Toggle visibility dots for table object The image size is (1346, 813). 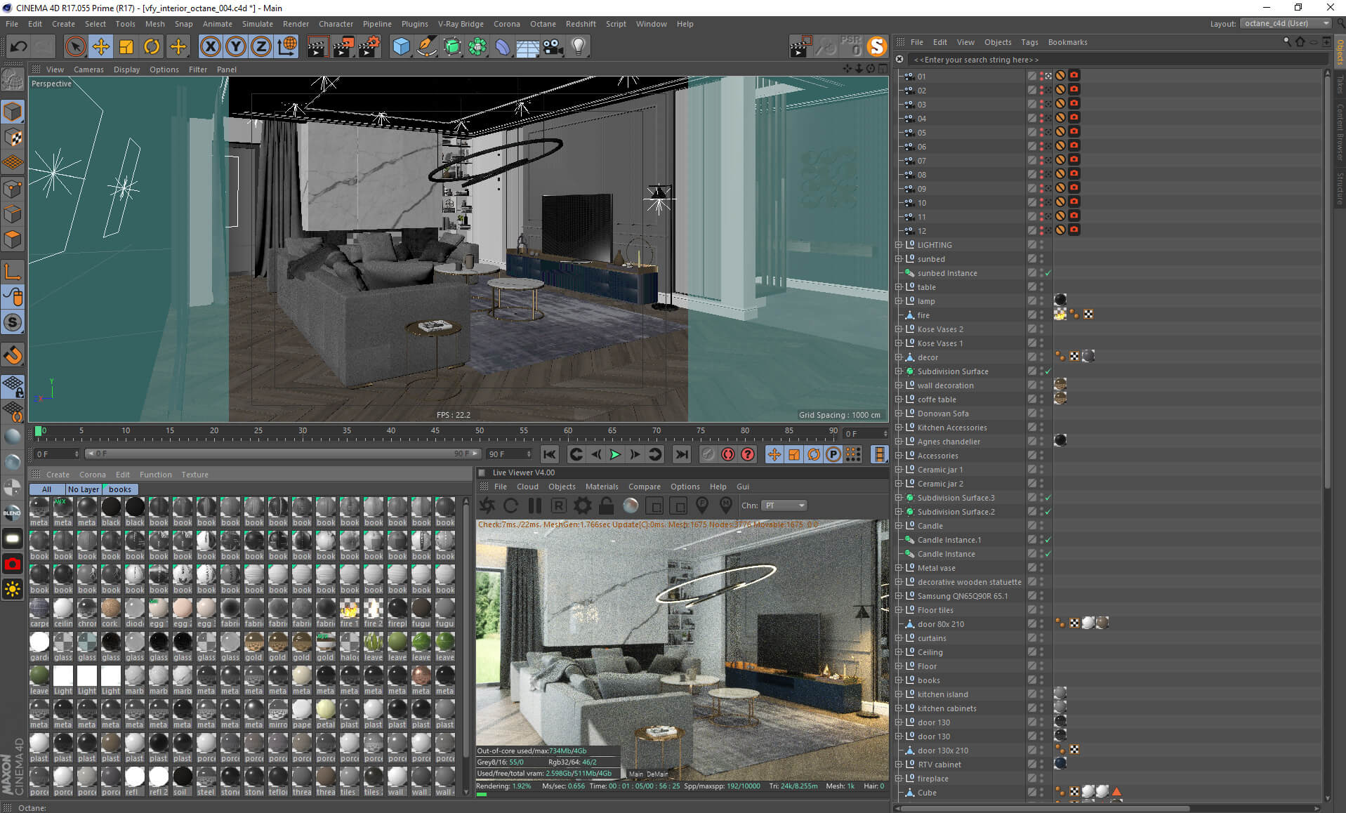pos(1041,287)
